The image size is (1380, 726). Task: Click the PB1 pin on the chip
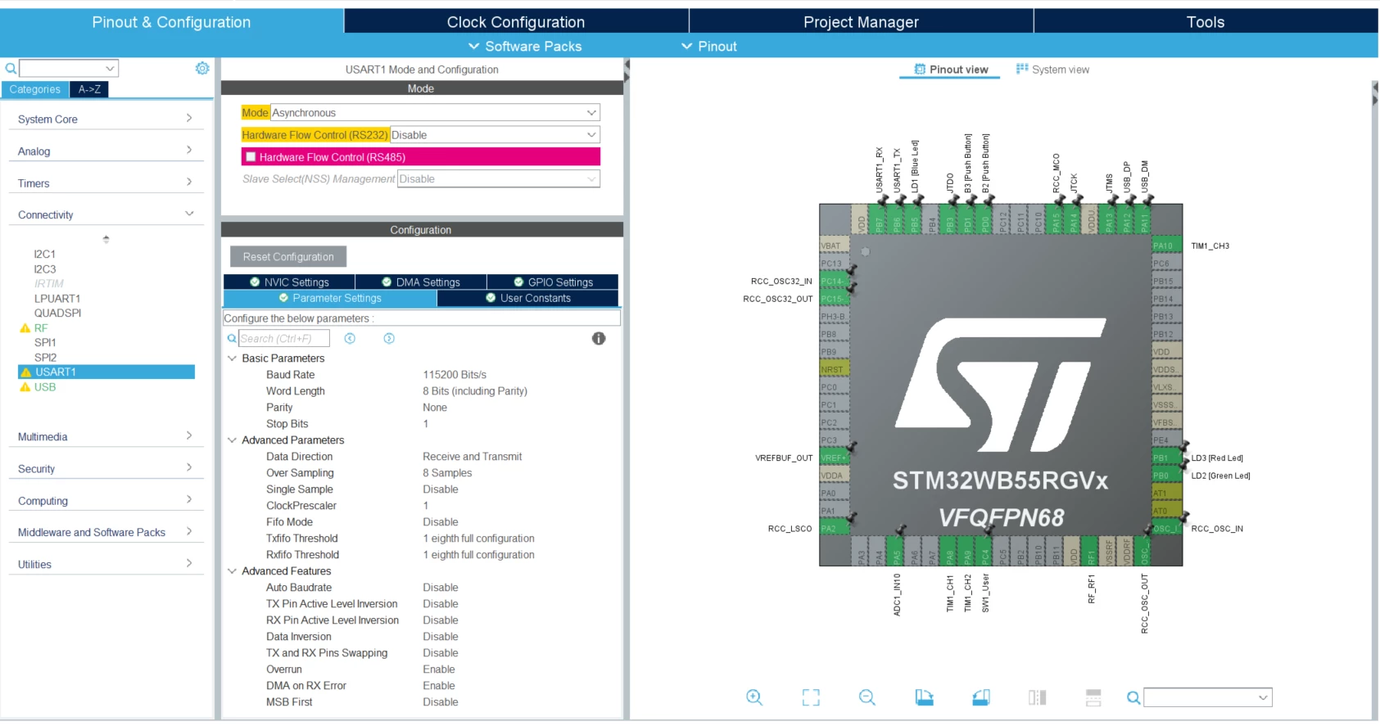[1166, 458]
